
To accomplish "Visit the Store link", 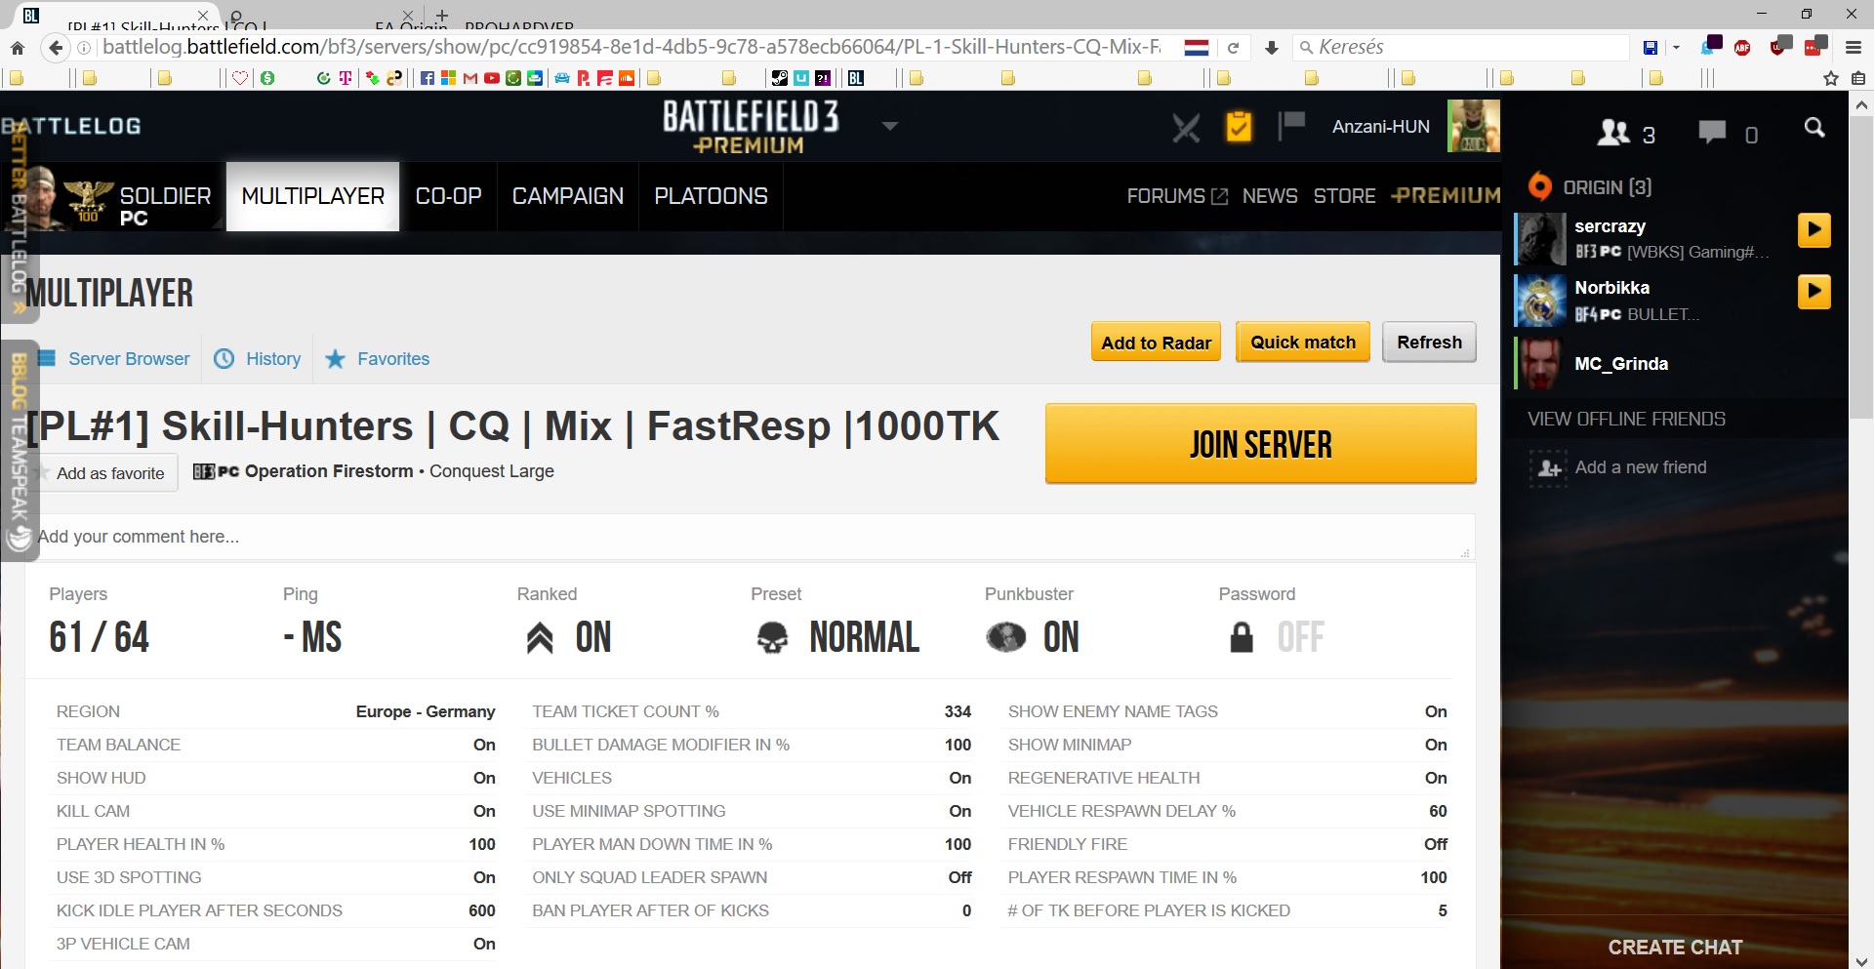I will (x=1345, y=196).
